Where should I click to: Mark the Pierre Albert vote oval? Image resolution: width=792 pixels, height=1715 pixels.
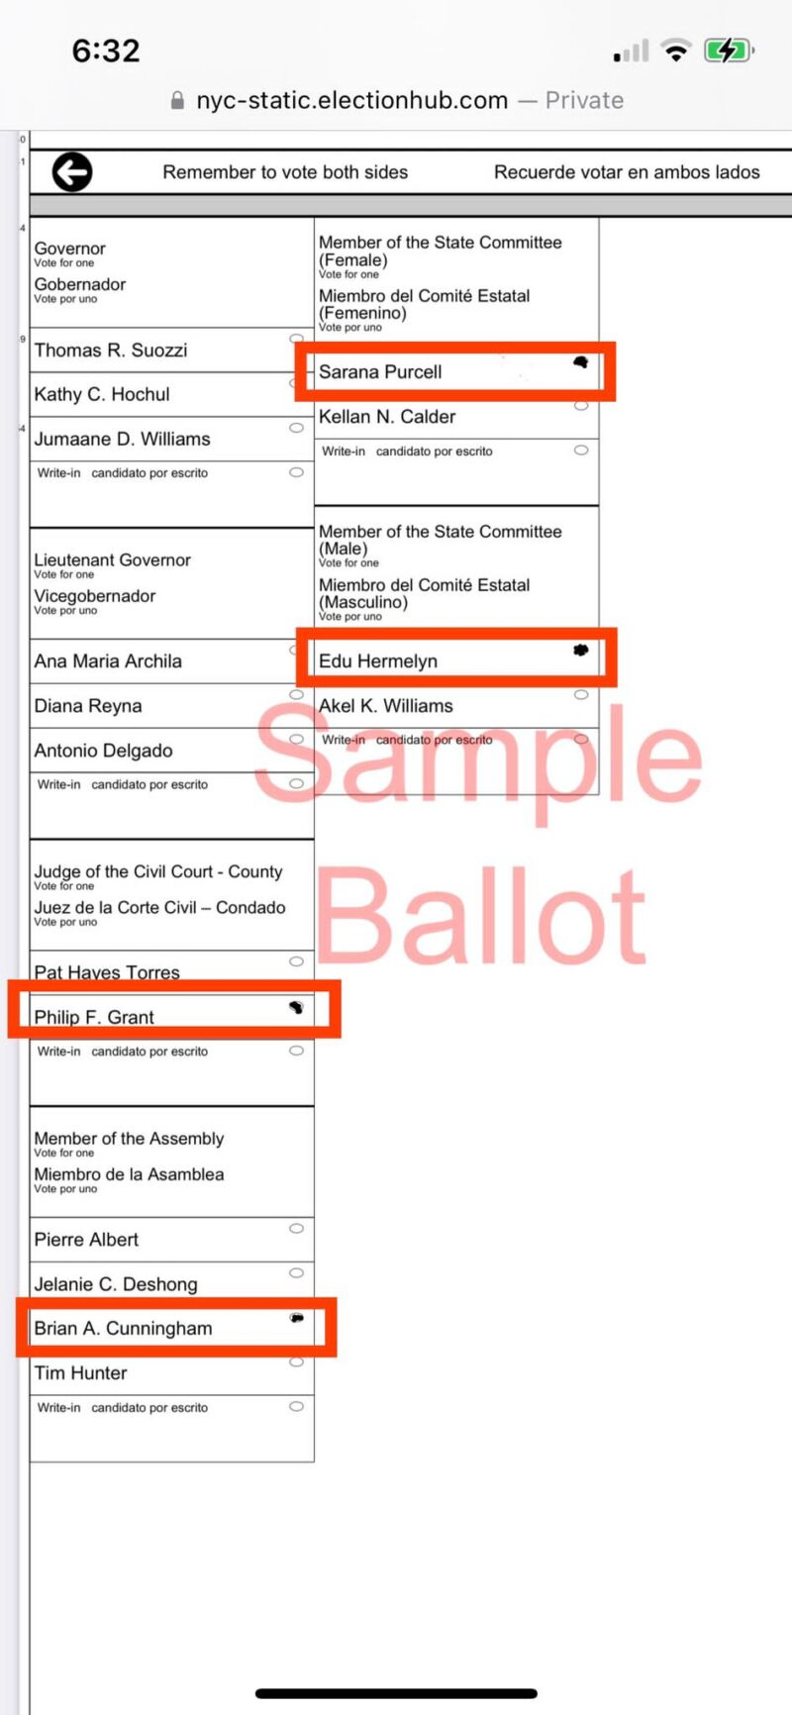coord(296,1228)
